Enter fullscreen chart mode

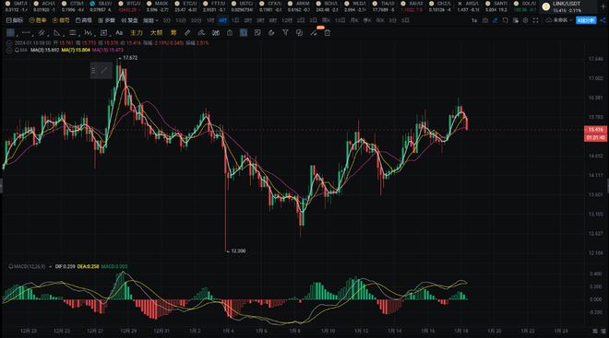(535, 20)
